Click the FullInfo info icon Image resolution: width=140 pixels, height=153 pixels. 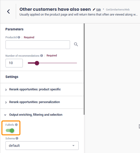tap(16, 125)
